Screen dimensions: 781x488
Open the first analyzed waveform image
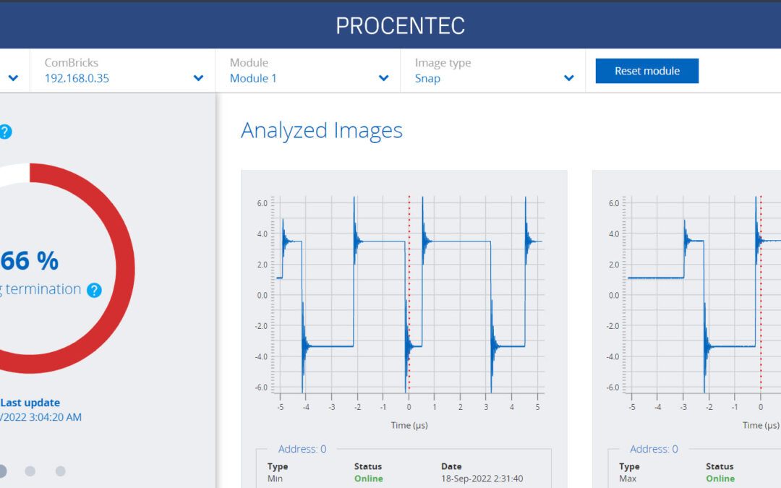(404, 304)
